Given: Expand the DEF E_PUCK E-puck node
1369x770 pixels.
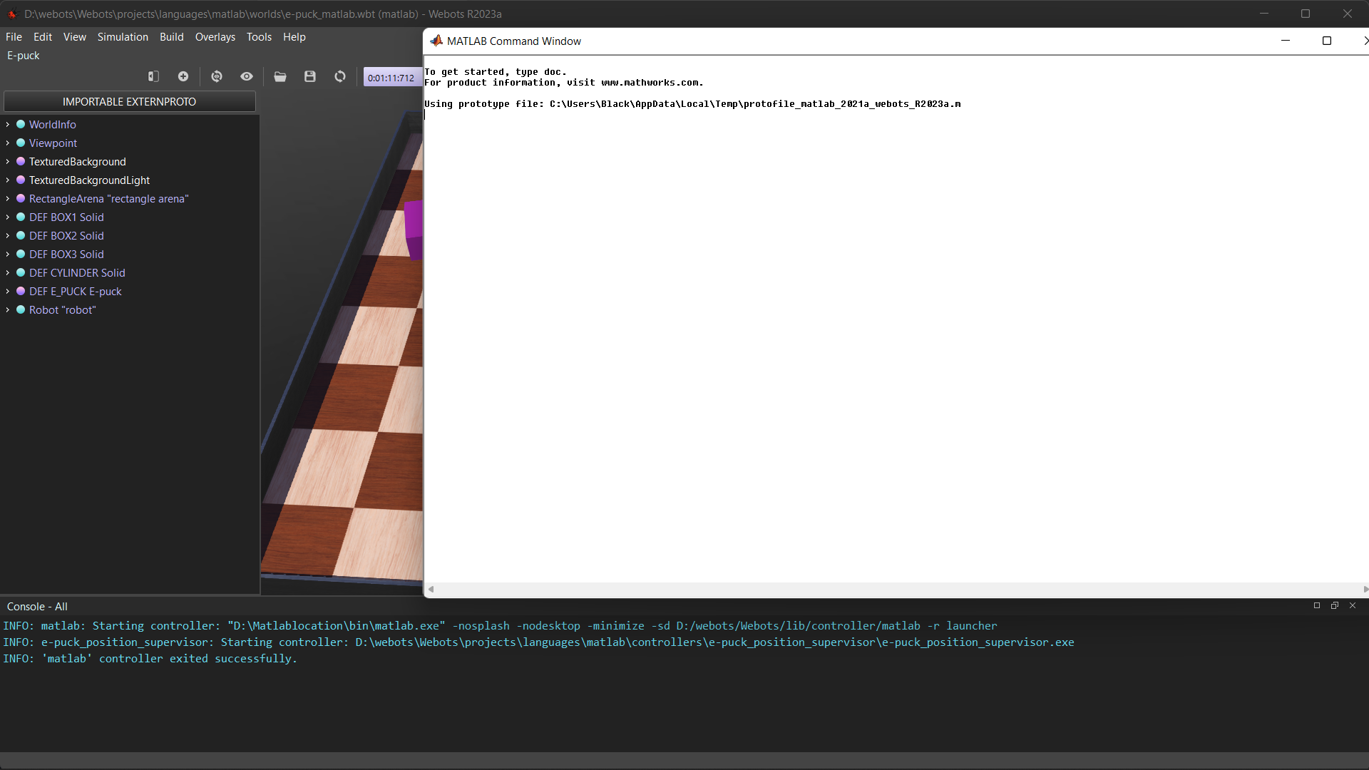Looking at the screenshot, I should (7, 291).
